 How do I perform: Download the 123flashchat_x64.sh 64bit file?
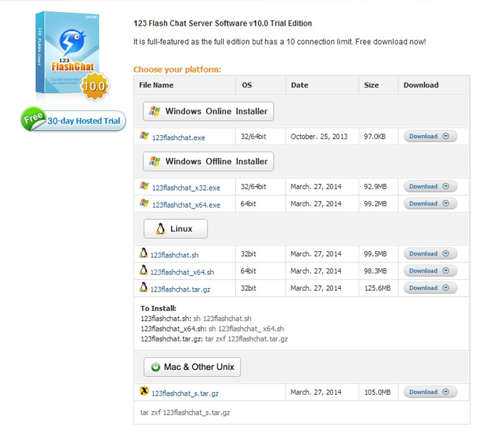(431, 271)
